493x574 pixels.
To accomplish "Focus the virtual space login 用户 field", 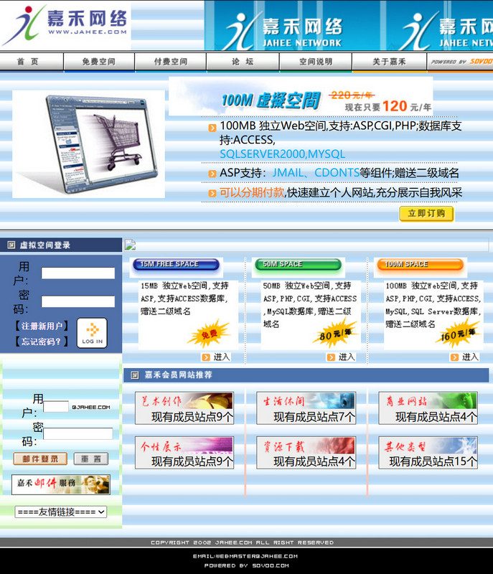I will [78, 273].
